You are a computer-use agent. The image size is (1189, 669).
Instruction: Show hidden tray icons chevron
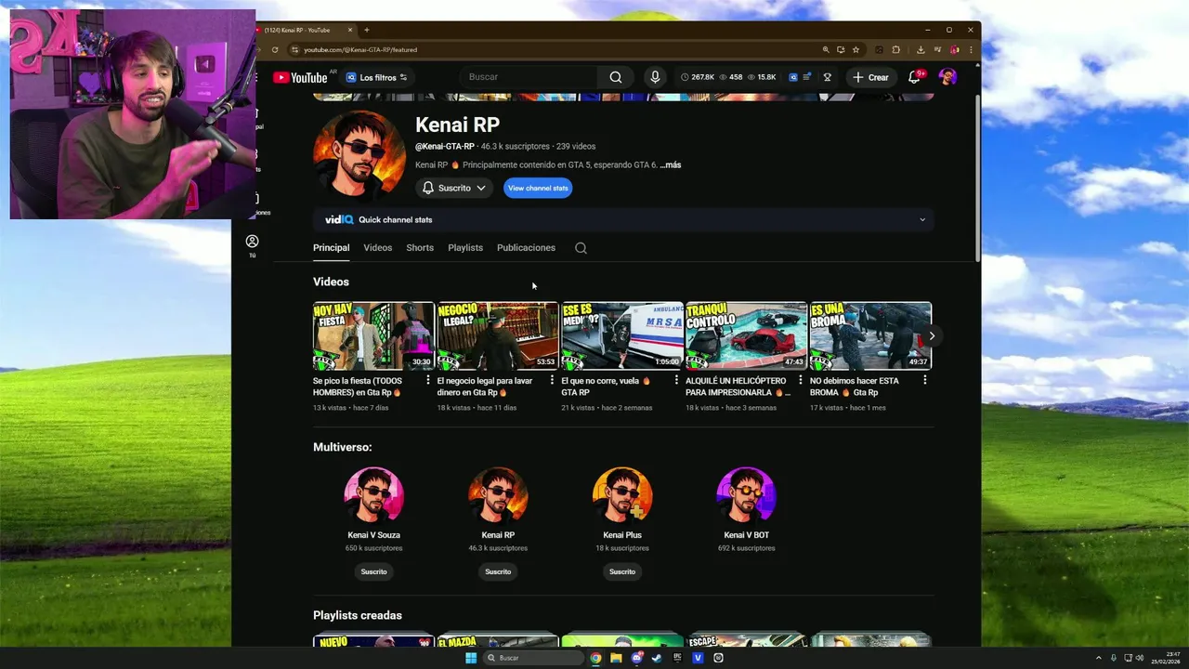click(1099, 658)
